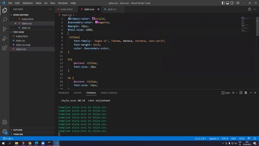This screenshot has height=146, width=259.
Task: Click Ln 5, Col 1 status entry
Action: [x=201, y=139]
